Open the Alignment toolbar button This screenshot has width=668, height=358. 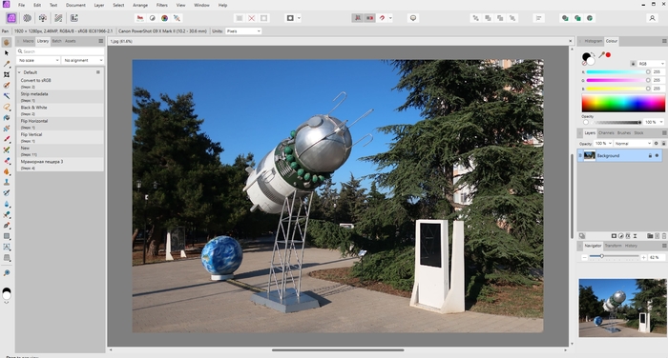tap(538, 18)
